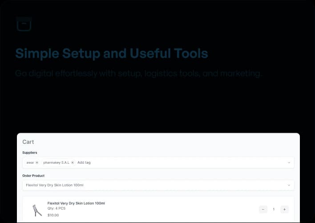Click the Flexitol Very Dry Skin Lotion item title
This screenshot has height=223, width=315.
click(x=76, y=203)
